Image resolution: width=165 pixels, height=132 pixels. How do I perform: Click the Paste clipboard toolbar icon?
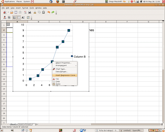coord(44,12)
